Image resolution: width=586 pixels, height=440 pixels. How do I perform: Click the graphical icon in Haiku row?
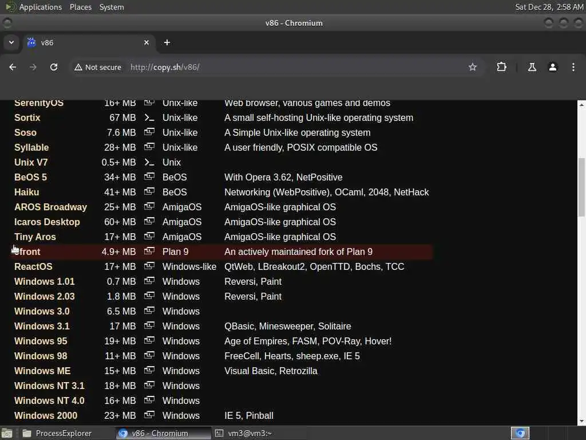pos(149,191)
